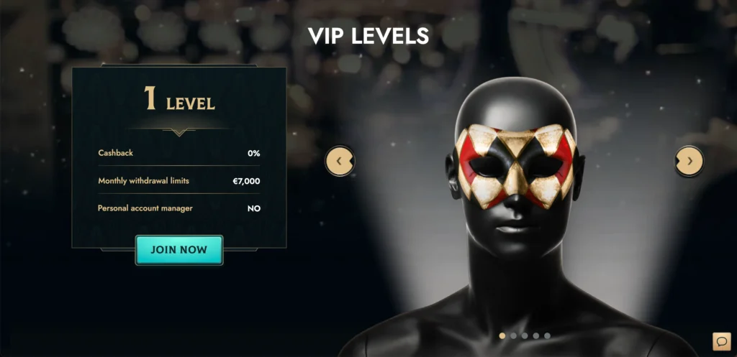This screenshot has height=357, width=737.
Task: Click the 0% cashback value
Action: coord(254,154)
